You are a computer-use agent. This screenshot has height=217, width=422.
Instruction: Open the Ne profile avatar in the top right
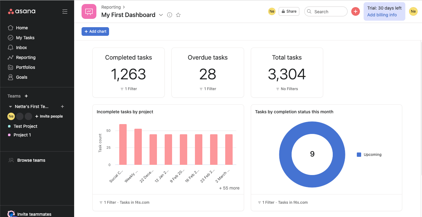tap(413, 11)
